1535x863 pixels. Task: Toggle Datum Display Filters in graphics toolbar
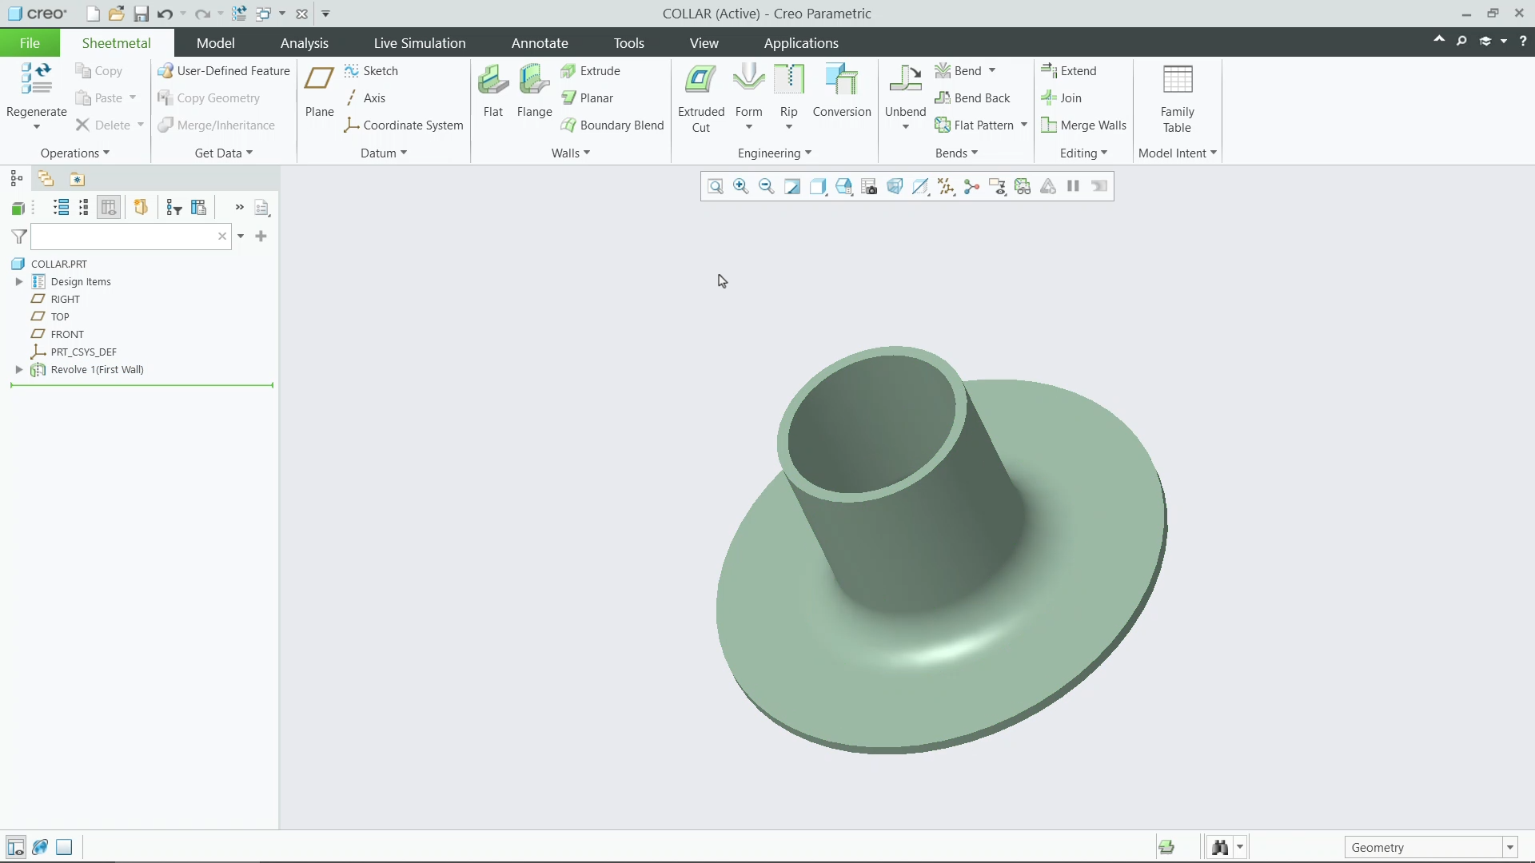(x=946, y=186)
